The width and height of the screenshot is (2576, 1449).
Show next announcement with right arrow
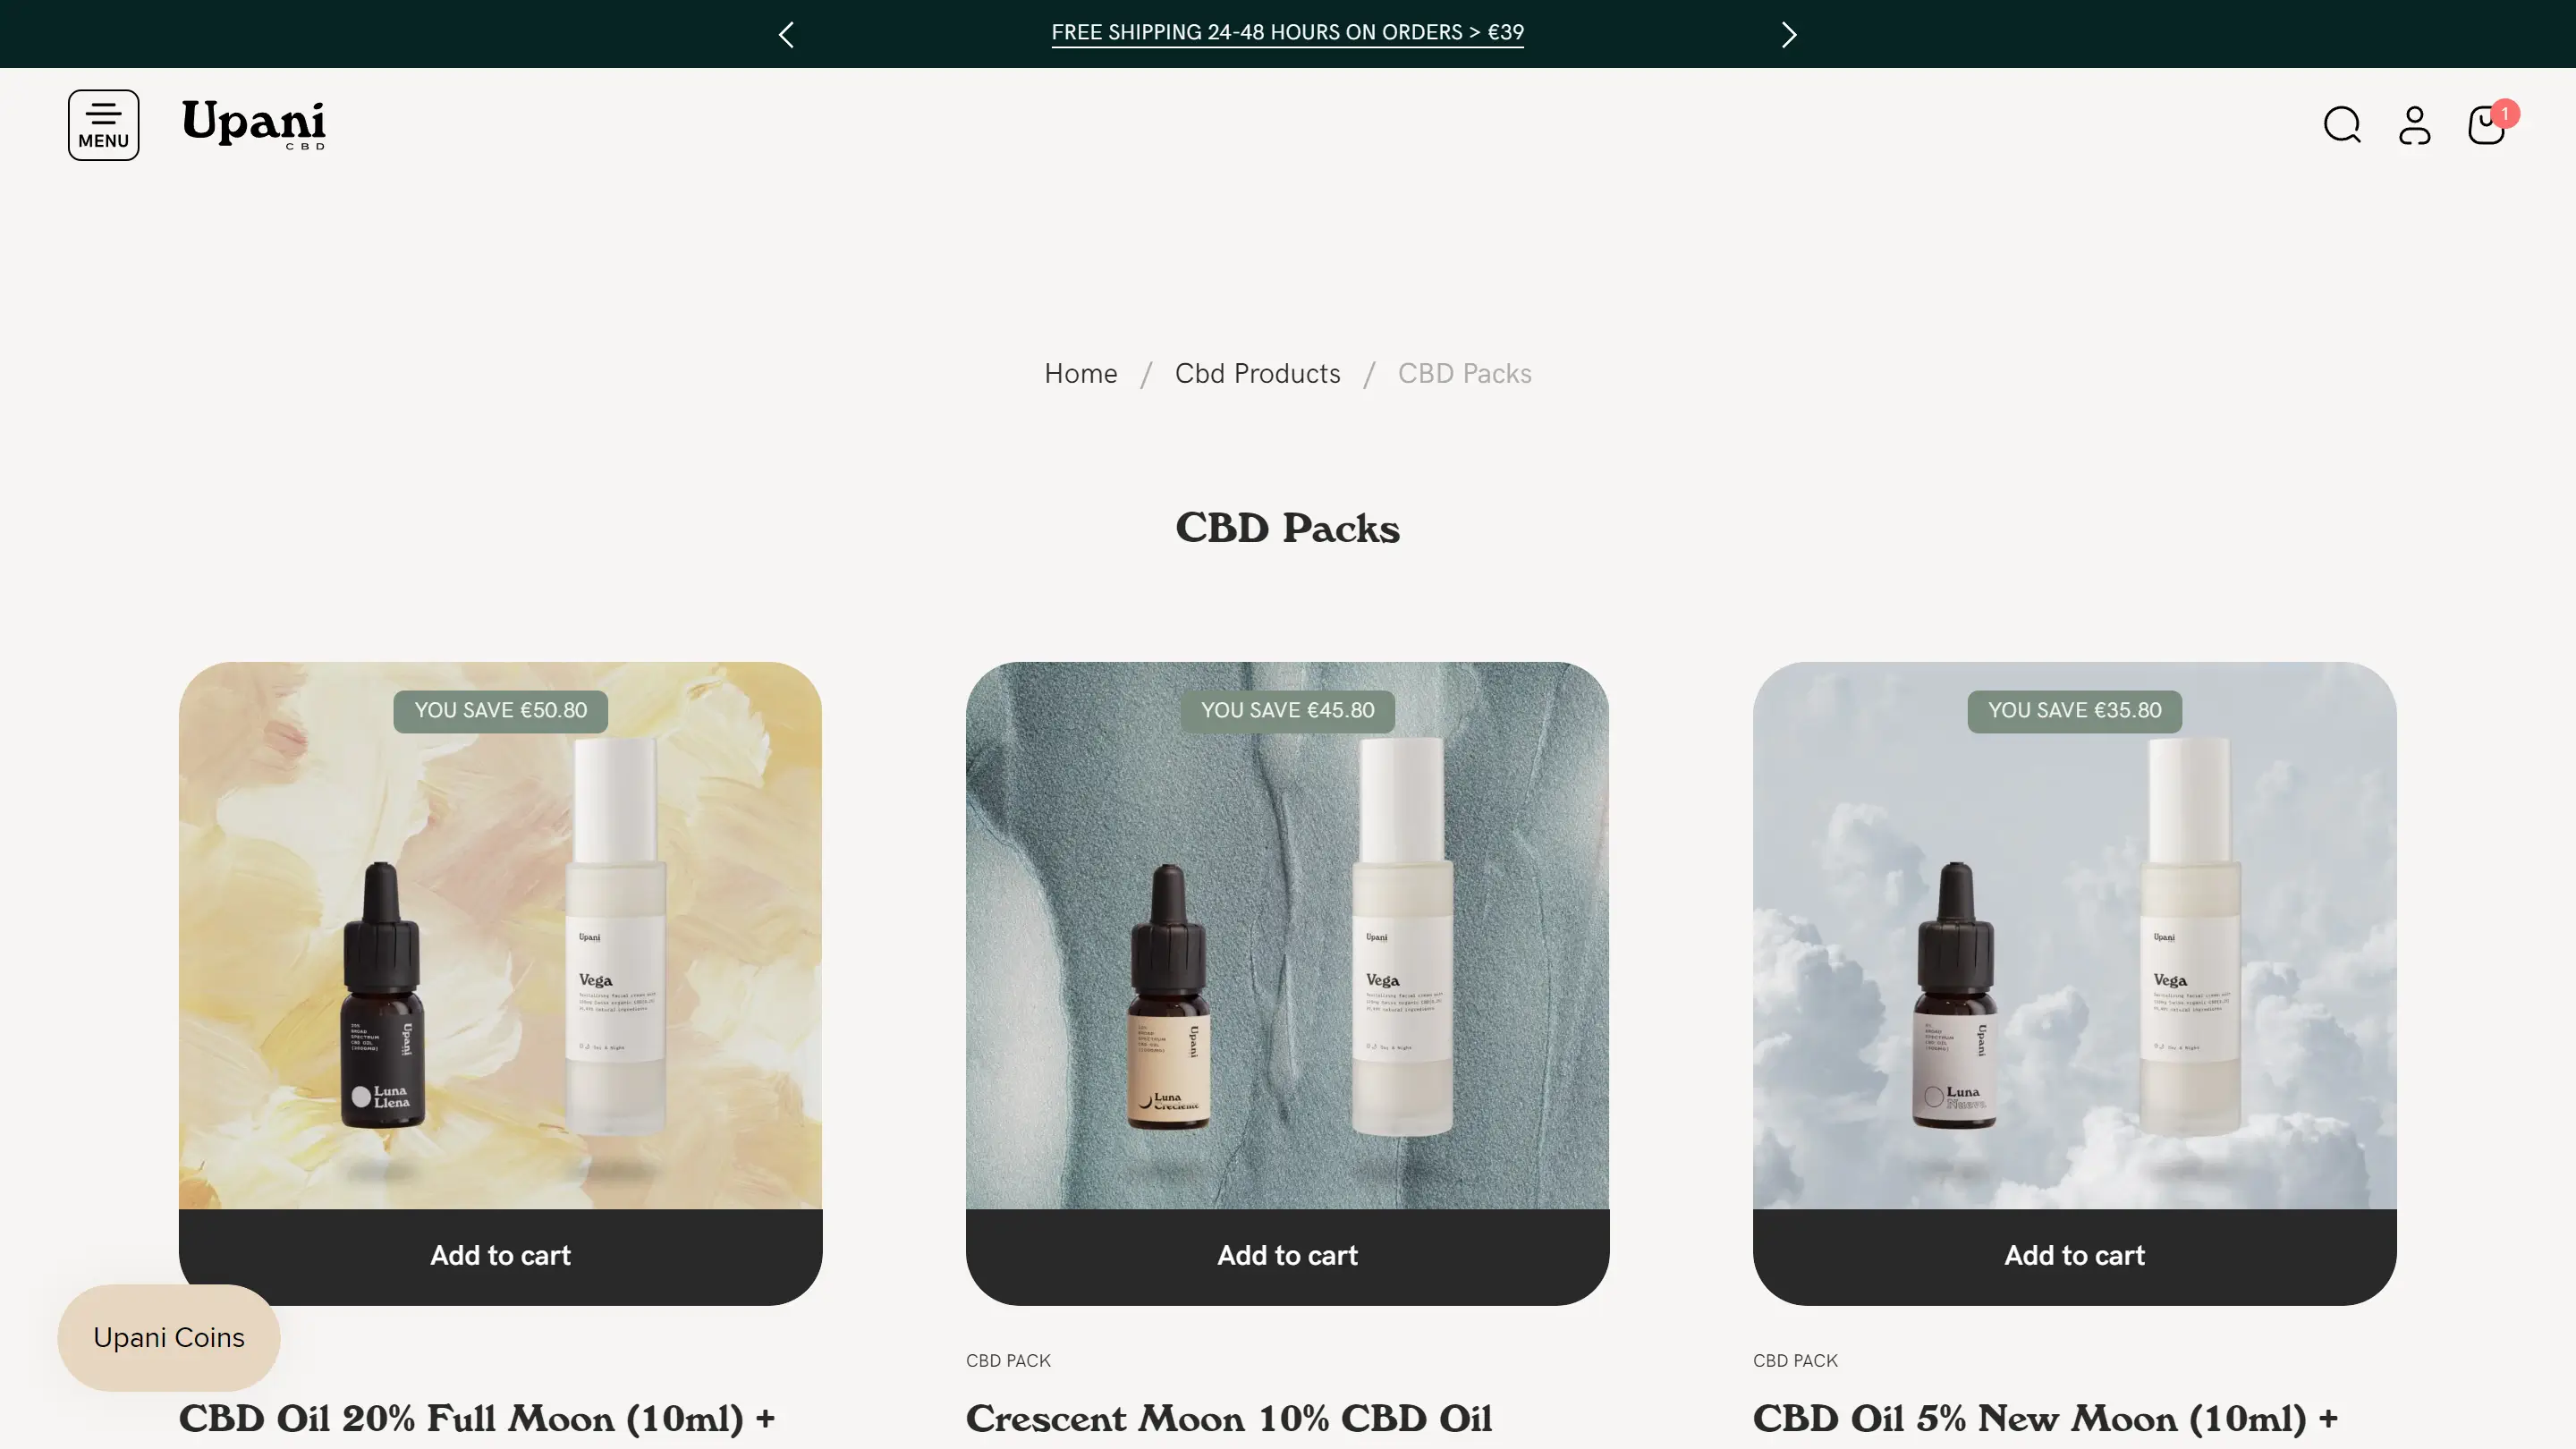(1789, 35)
